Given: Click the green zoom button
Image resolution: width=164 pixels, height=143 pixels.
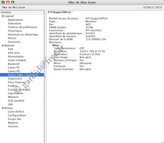Looking at the screenshot, I should [13, 2].
